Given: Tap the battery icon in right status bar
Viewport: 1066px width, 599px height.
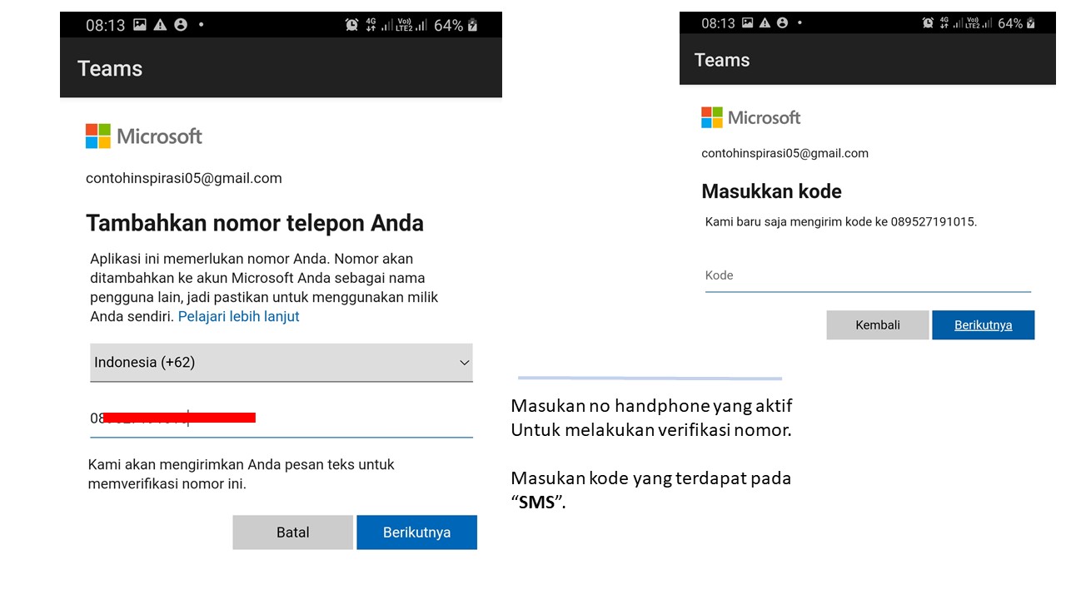Looking at the screenshot, I should pos(1031,23).
